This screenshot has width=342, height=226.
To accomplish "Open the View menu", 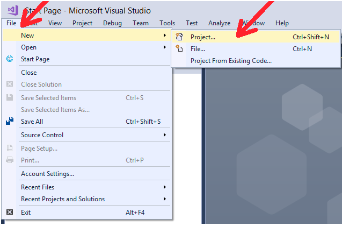I will (x=55, y=23).
